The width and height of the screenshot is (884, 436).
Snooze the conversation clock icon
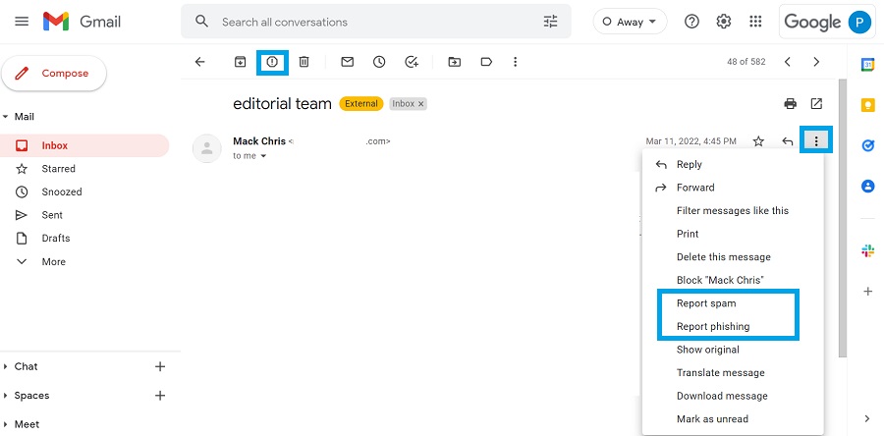(x=379, y=62)
